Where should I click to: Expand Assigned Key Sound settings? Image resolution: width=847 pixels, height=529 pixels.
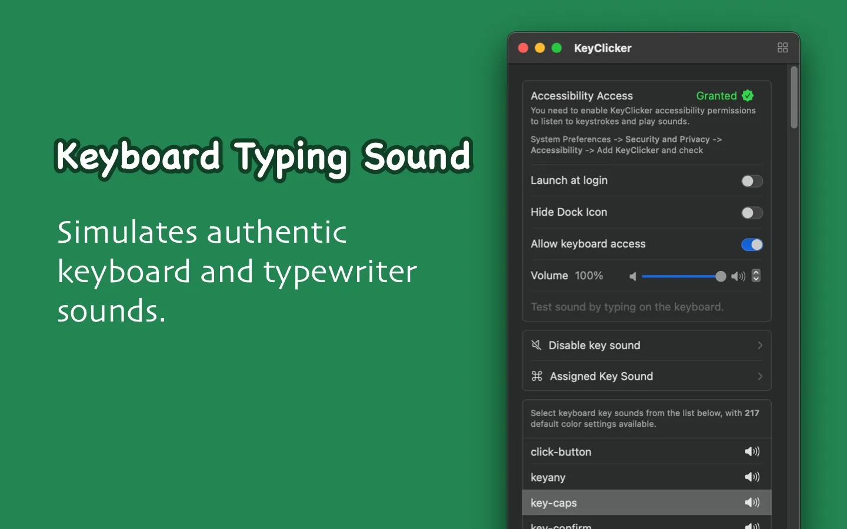tap(761, 376)
